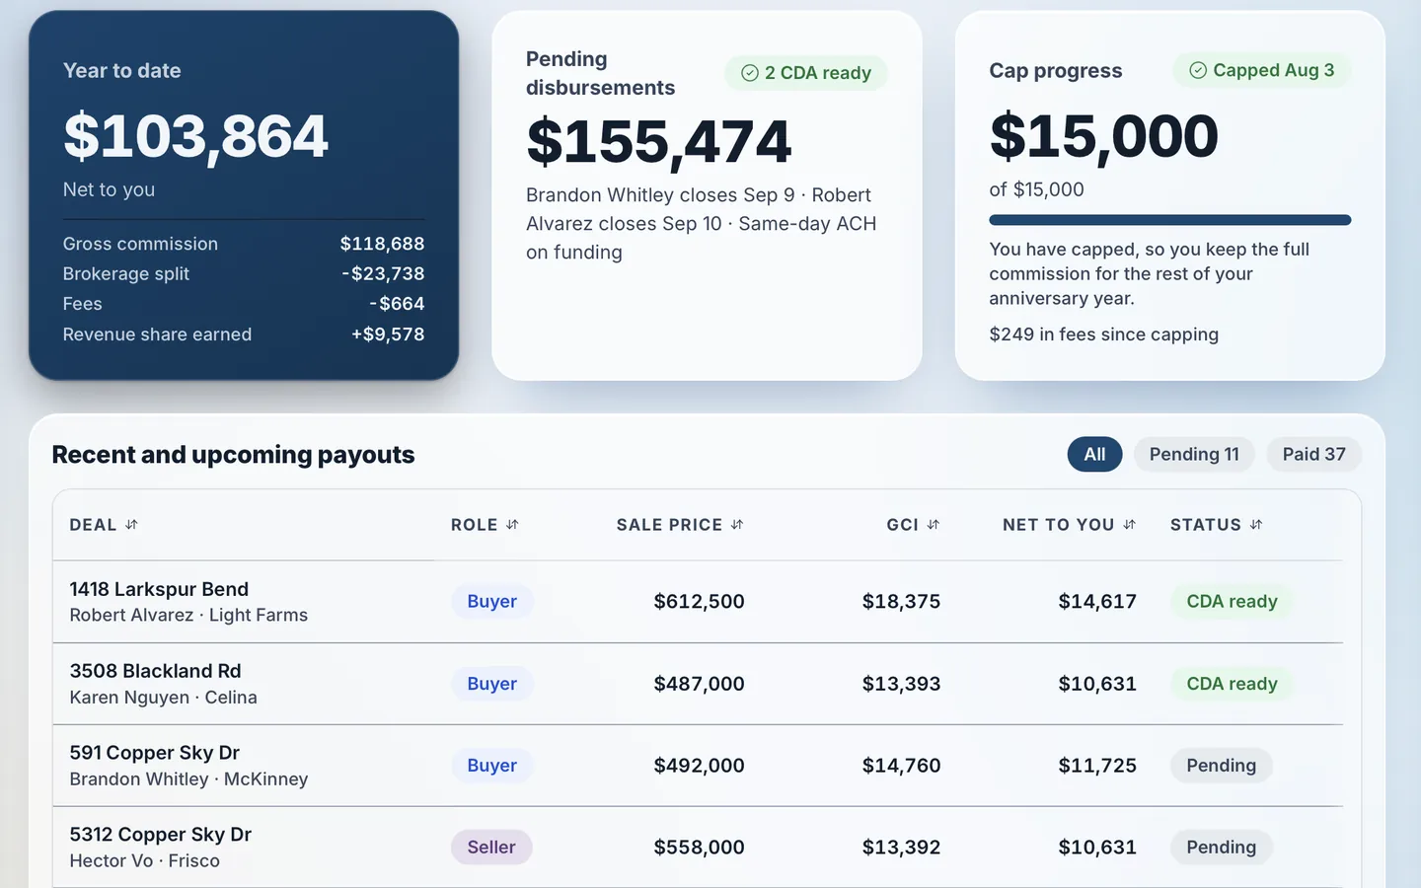Click Pending status for 591 Copper Sky Dr
This screenshot has height=888, width=1421.
[1221, 766]
